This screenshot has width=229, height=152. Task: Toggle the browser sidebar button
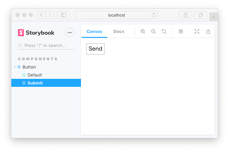pos(63,15)
